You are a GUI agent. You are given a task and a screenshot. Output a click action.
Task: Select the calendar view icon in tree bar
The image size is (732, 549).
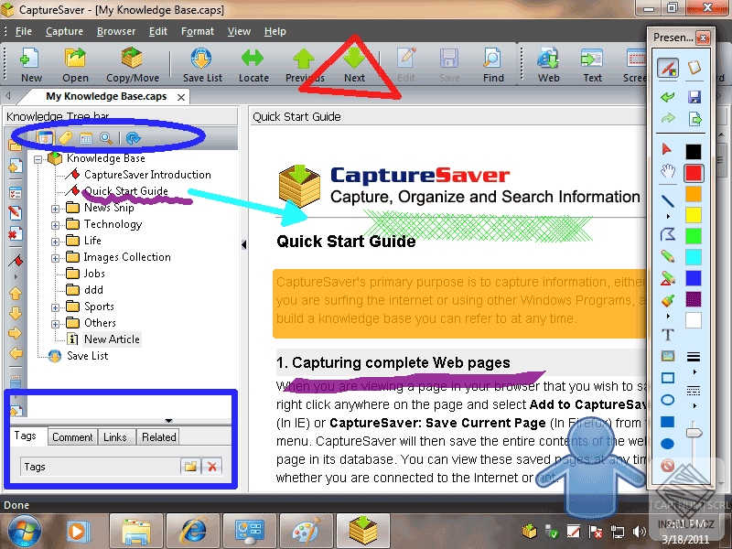(x=86, y=138)
